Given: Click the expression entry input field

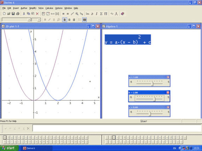Looking at the screenshot, I should point(117,128).
